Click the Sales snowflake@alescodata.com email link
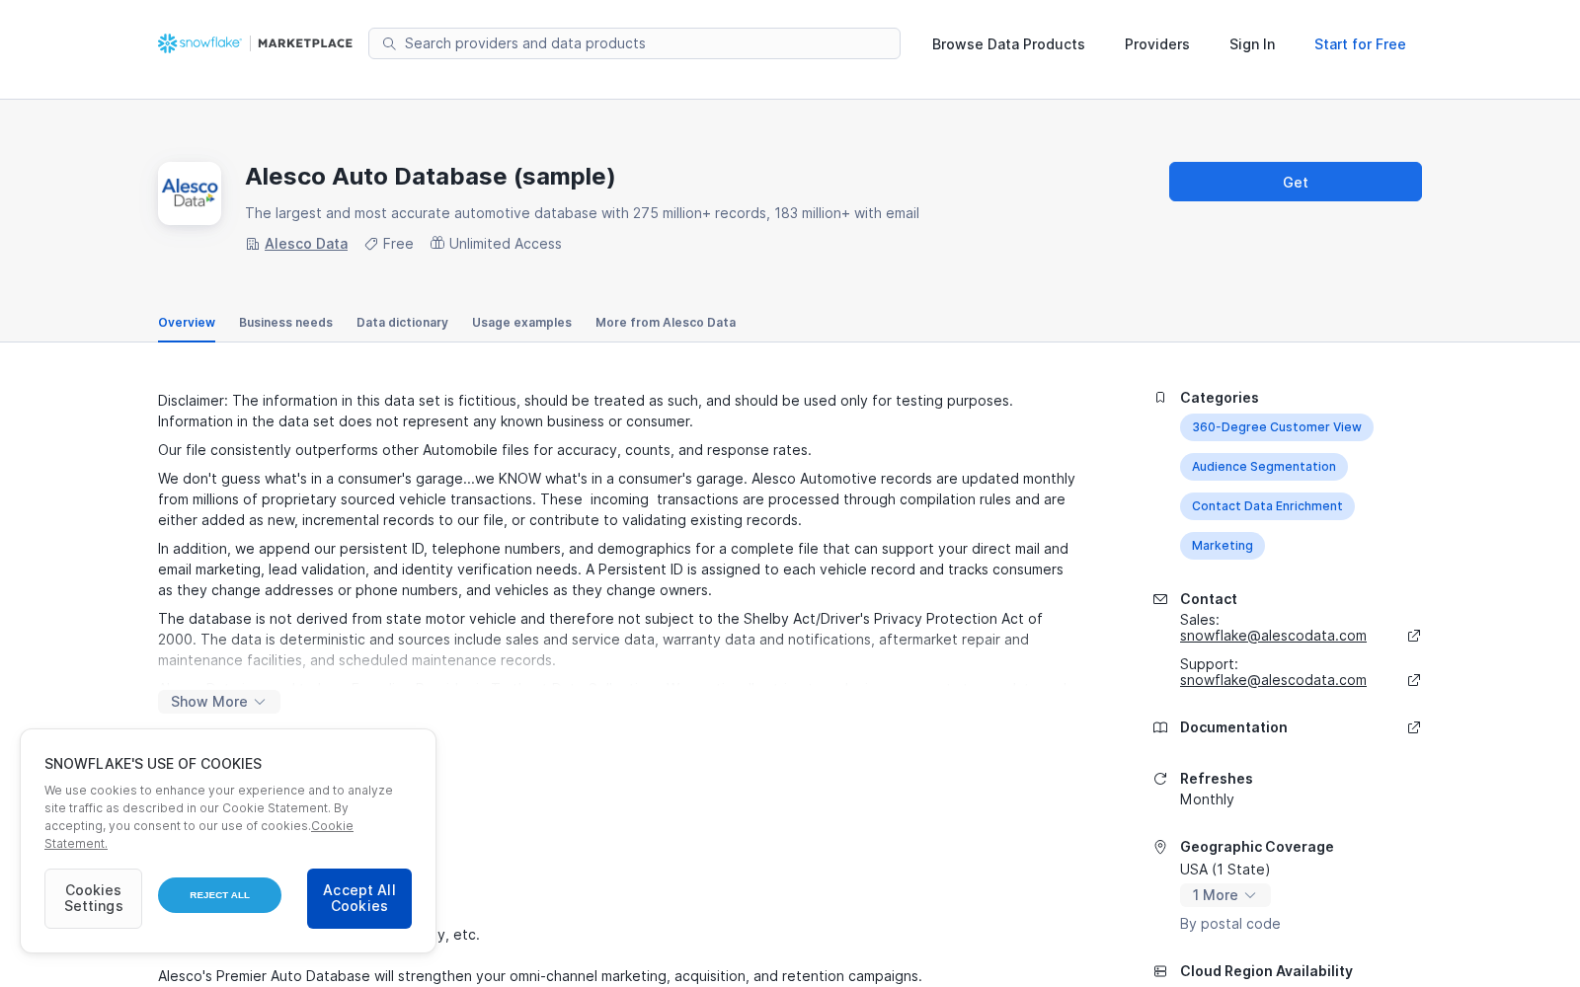 click(1273, 636)
